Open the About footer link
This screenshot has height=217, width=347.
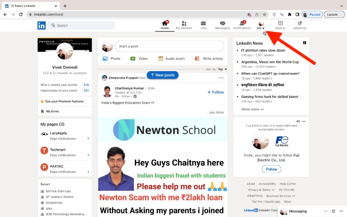[251, 184]
